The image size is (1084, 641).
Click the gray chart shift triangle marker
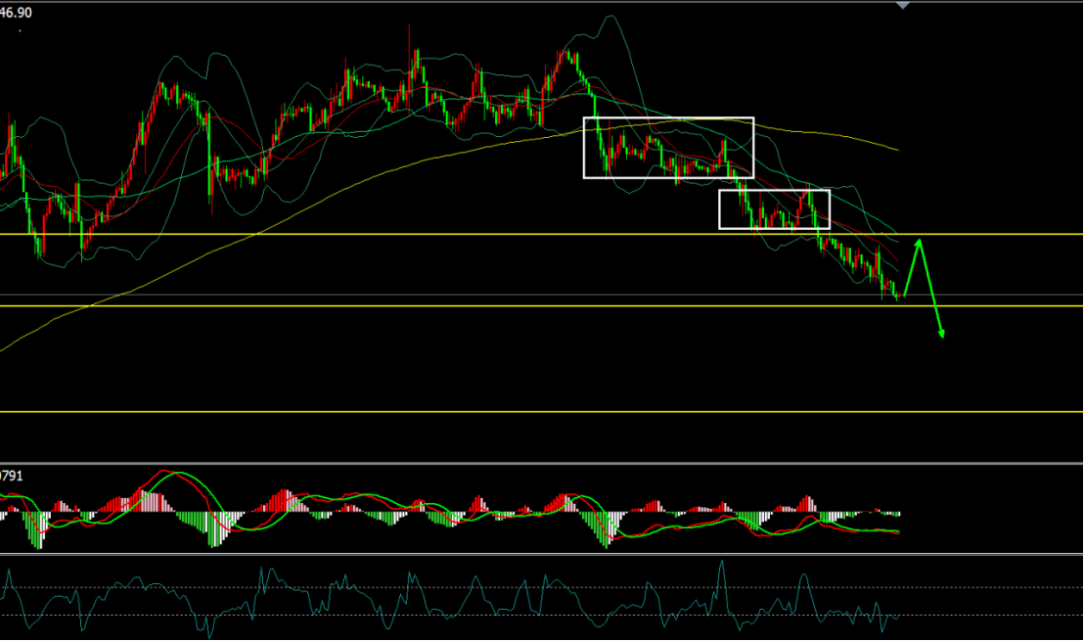click(902, 6)
